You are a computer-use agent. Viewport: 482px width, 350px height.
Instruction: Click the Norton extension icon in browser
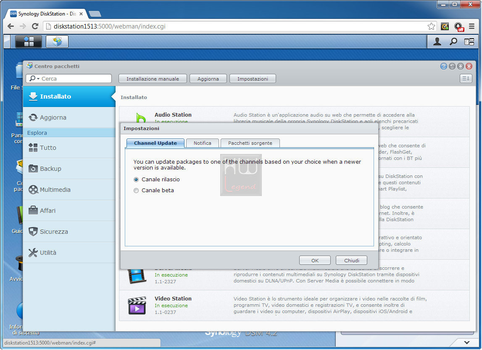pos(445,26)
